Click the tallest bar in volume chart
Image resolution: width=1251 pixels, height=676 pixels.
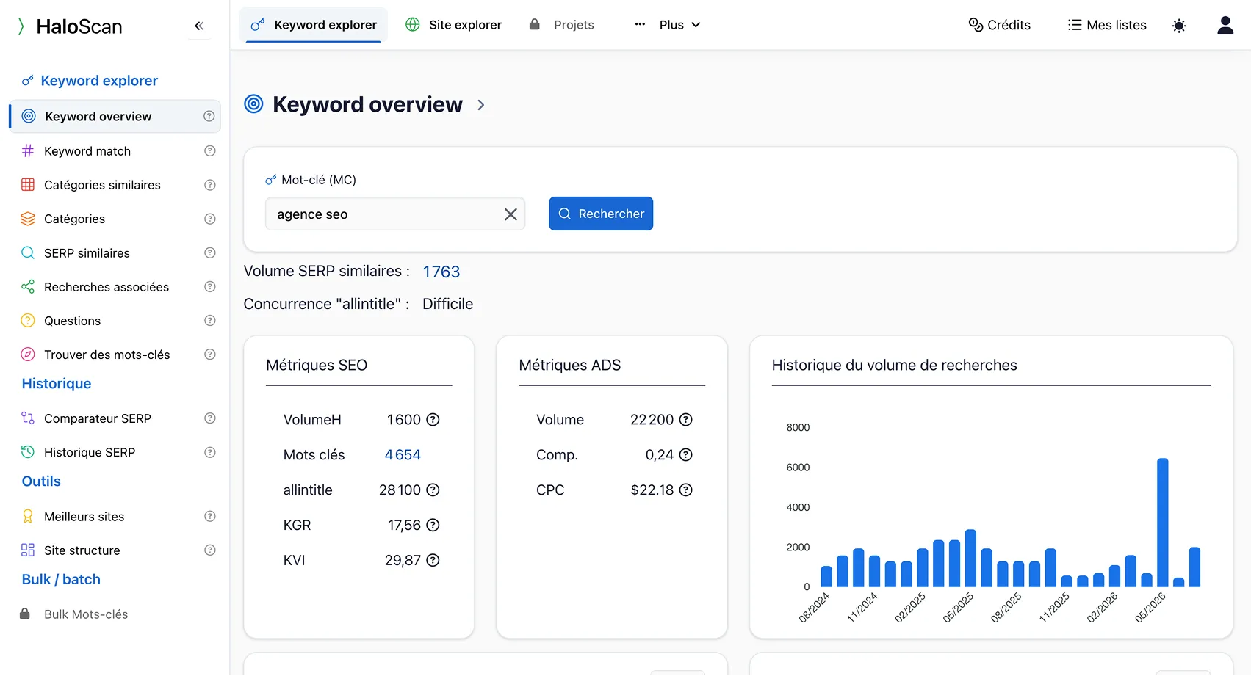coord(1163,523)
